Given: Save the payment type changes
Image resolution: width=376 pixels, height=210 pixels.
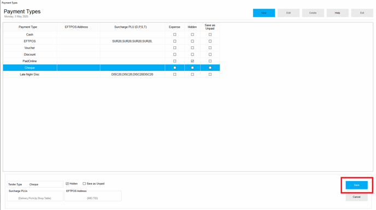Looking at the screenshot, I should tap(356, 185).
